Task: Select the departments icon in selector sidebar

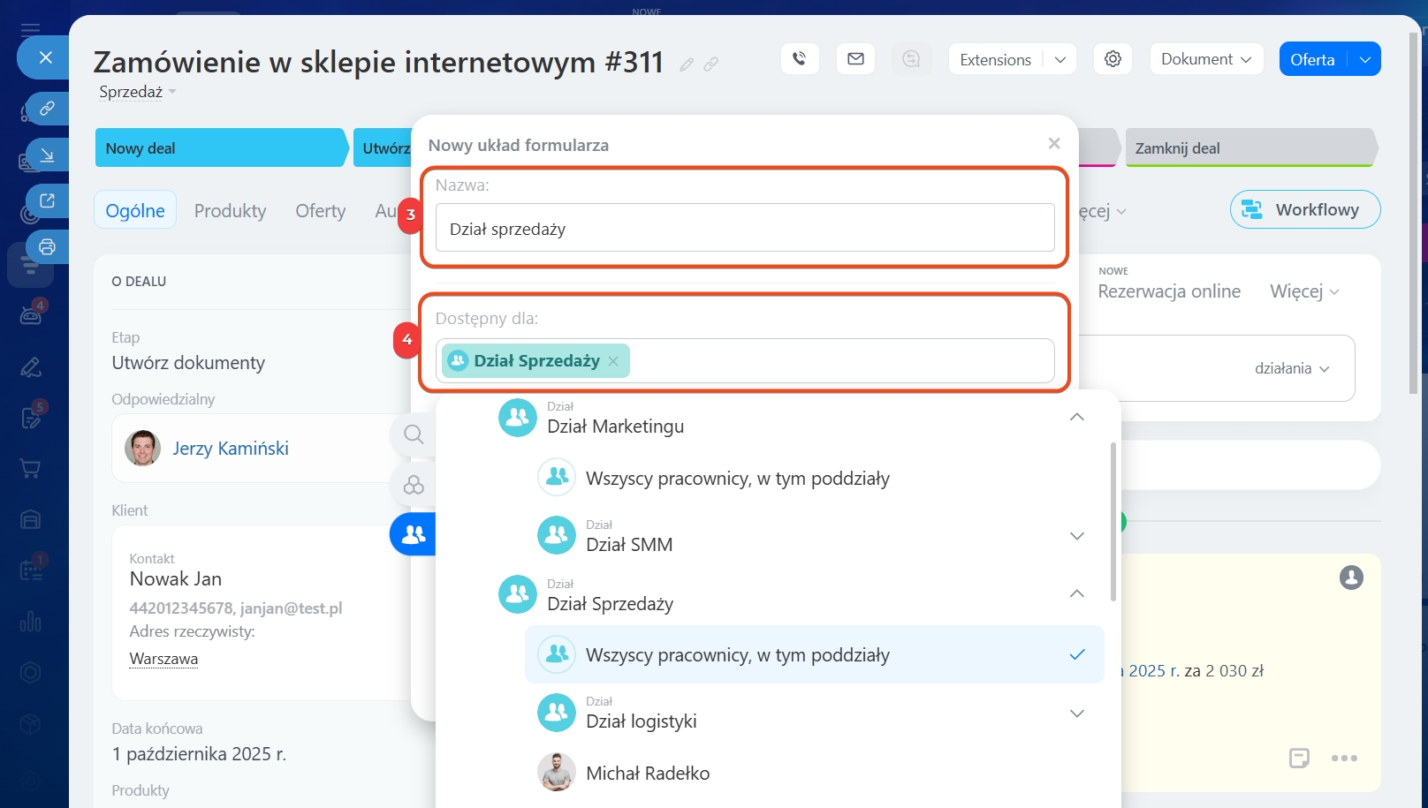Action: point(414,533)
